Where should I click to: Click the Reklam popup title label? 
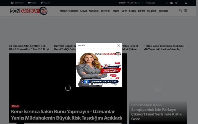[81, 45]
